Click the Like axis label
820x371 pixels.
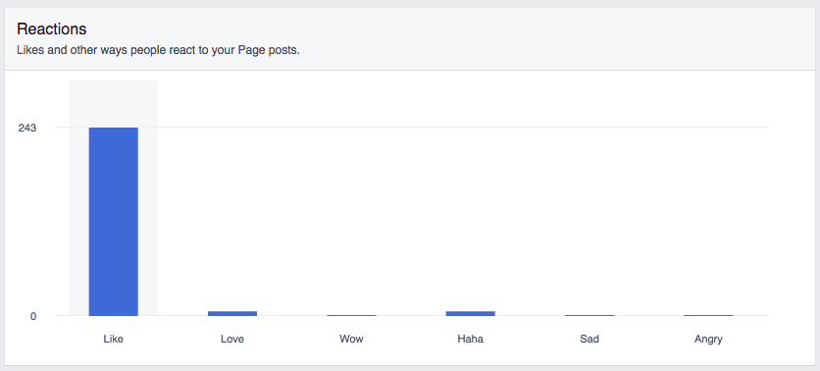pos(114,339)
